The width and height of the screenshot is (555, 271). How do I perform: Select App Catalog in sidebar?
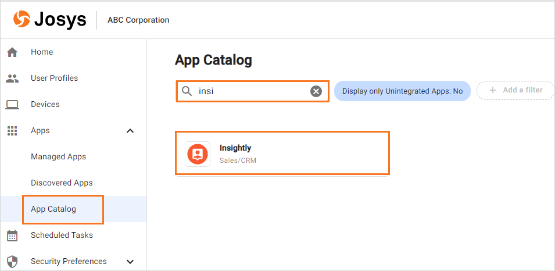click(53, 209)
